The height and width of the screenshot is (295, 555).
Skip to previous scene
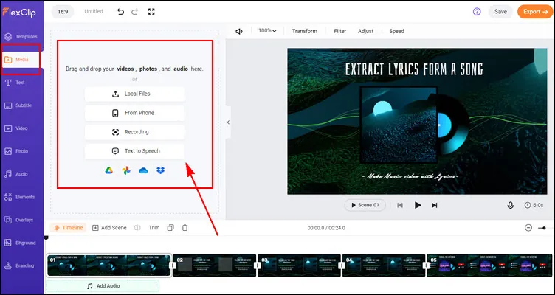tap(400, 205)
